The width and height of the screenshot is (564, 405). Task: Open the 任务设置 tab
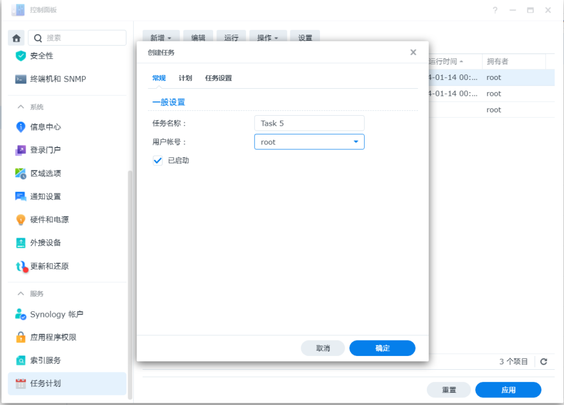(217, 78)
